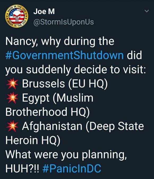Open the #GovernmentShutdown hashtag
The height and width of the screenshot is (179, 154).
(64, 55)
